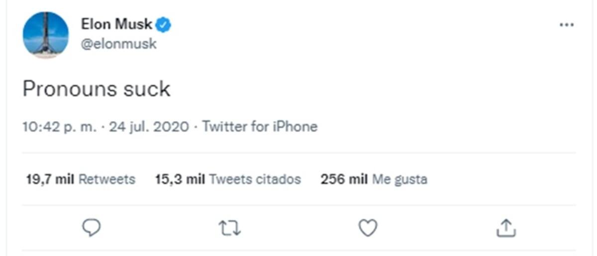Open the 'Tweets citados' word label

click(255, 179)
